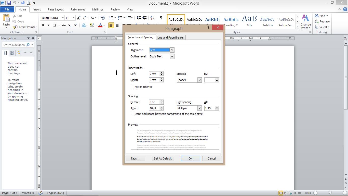Click the Set As Default button
This screenshot has width=348, height=196.
pyautogui.click(x=163, y=158)
